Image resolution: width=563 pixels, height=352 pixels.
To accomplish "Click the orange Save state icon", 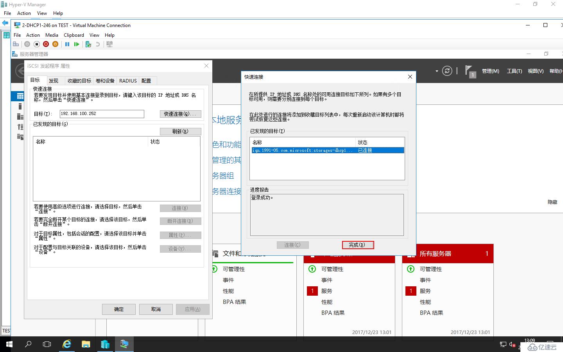I will pos(56,44).
